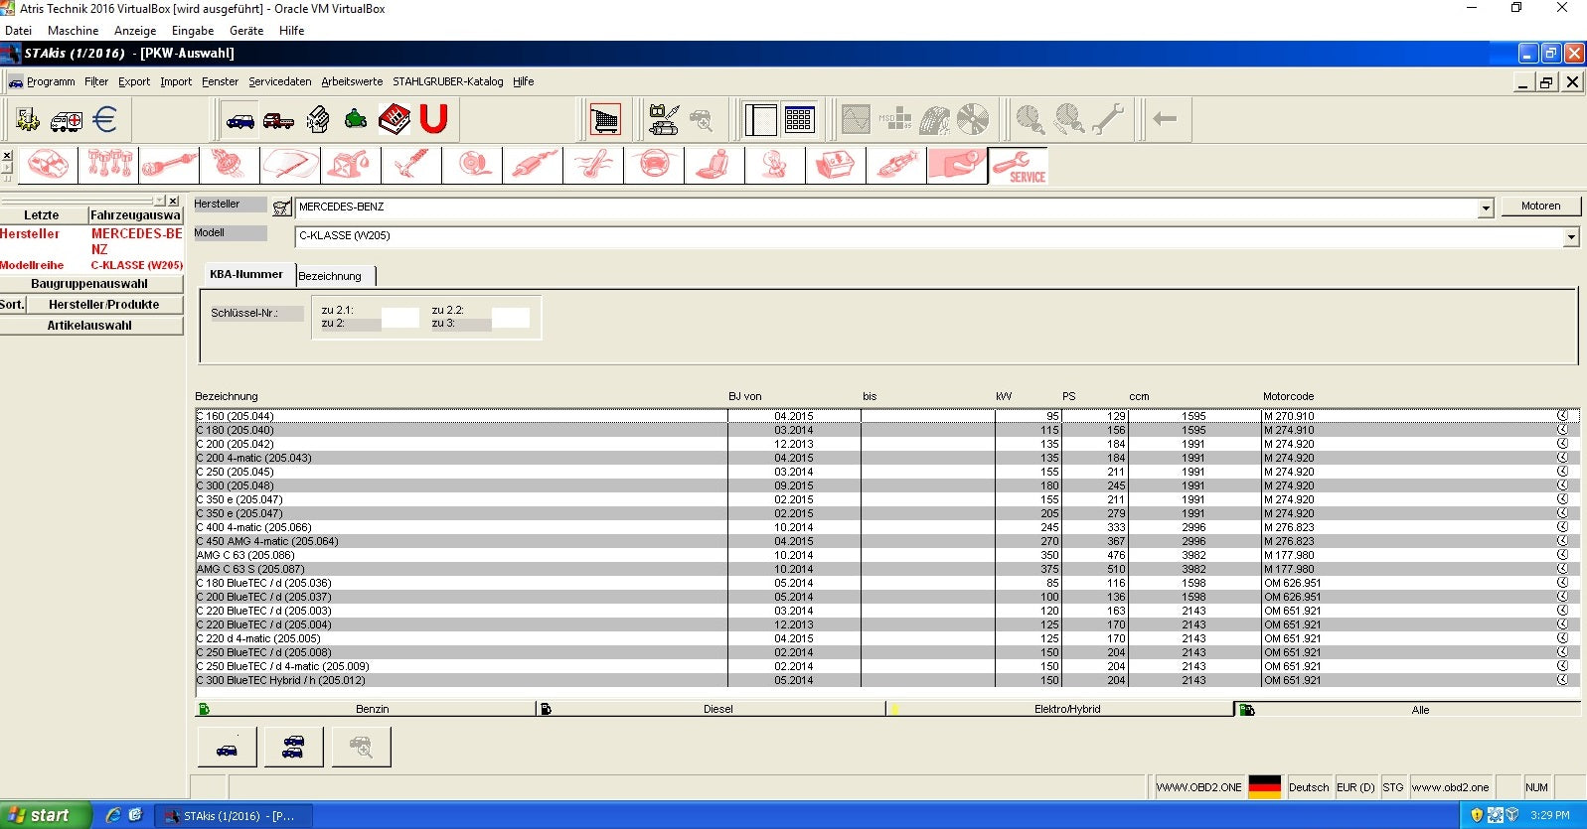Image resolution: width=1587 pixels, height=829 pixels.
Task: Open the Servicedaten menu
Action: click(279, 81)
